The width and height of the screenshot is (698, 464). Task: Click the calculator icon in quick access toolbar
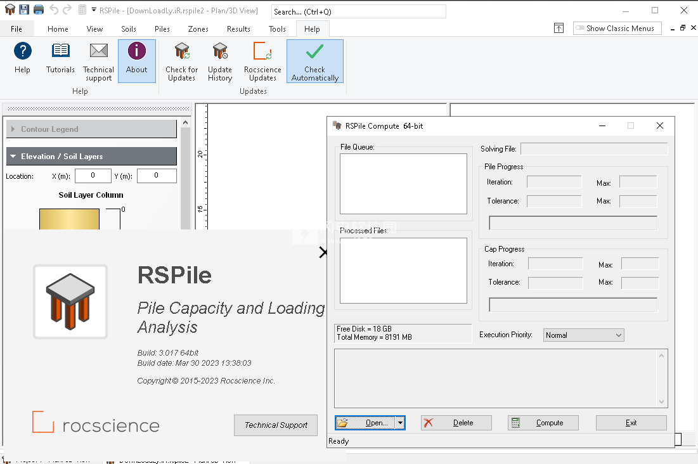coord(82,10)
